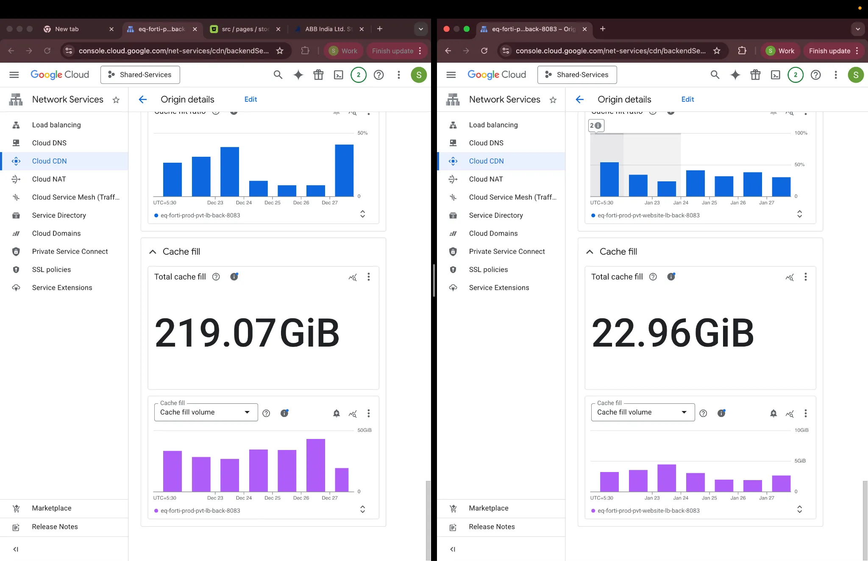Open Release Notes in right window sidebar
Viewport: 868px width, 561px height.
coord(501,527)
